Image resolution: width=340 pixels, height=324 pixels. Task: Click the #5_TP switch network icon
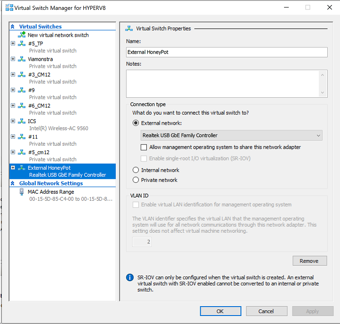(x=22, y=43)
